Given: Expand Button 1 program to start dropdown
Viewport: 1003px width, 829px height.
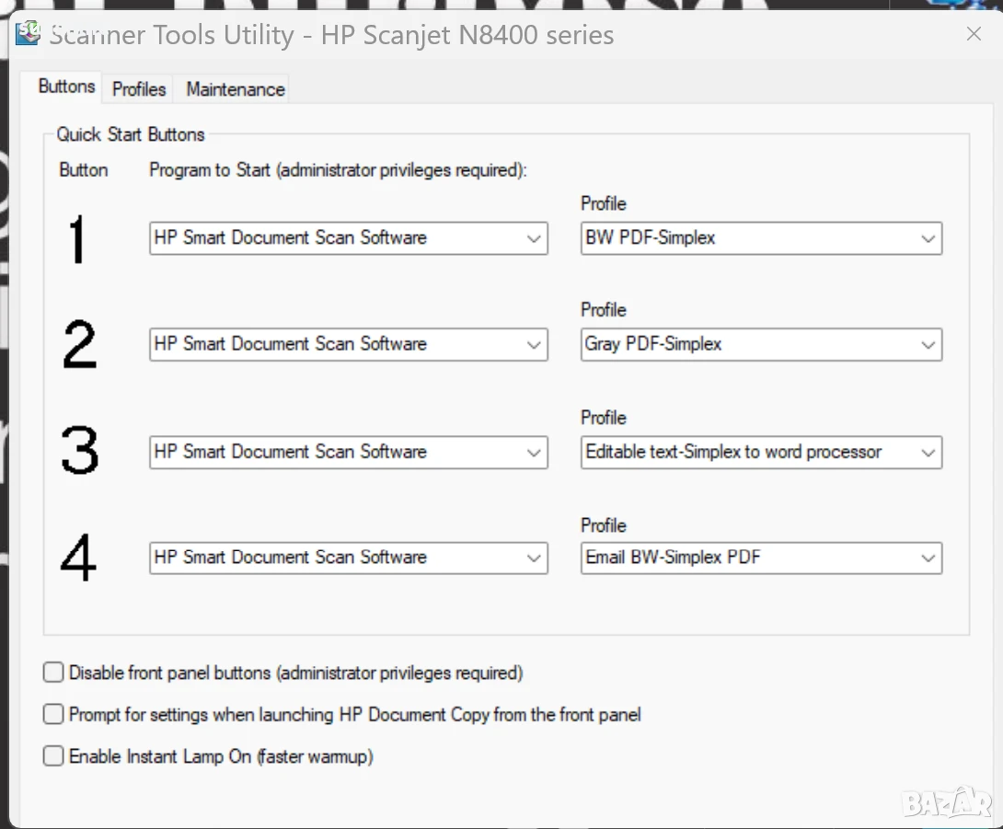Looking at the screenshot, I should point(349,238).
